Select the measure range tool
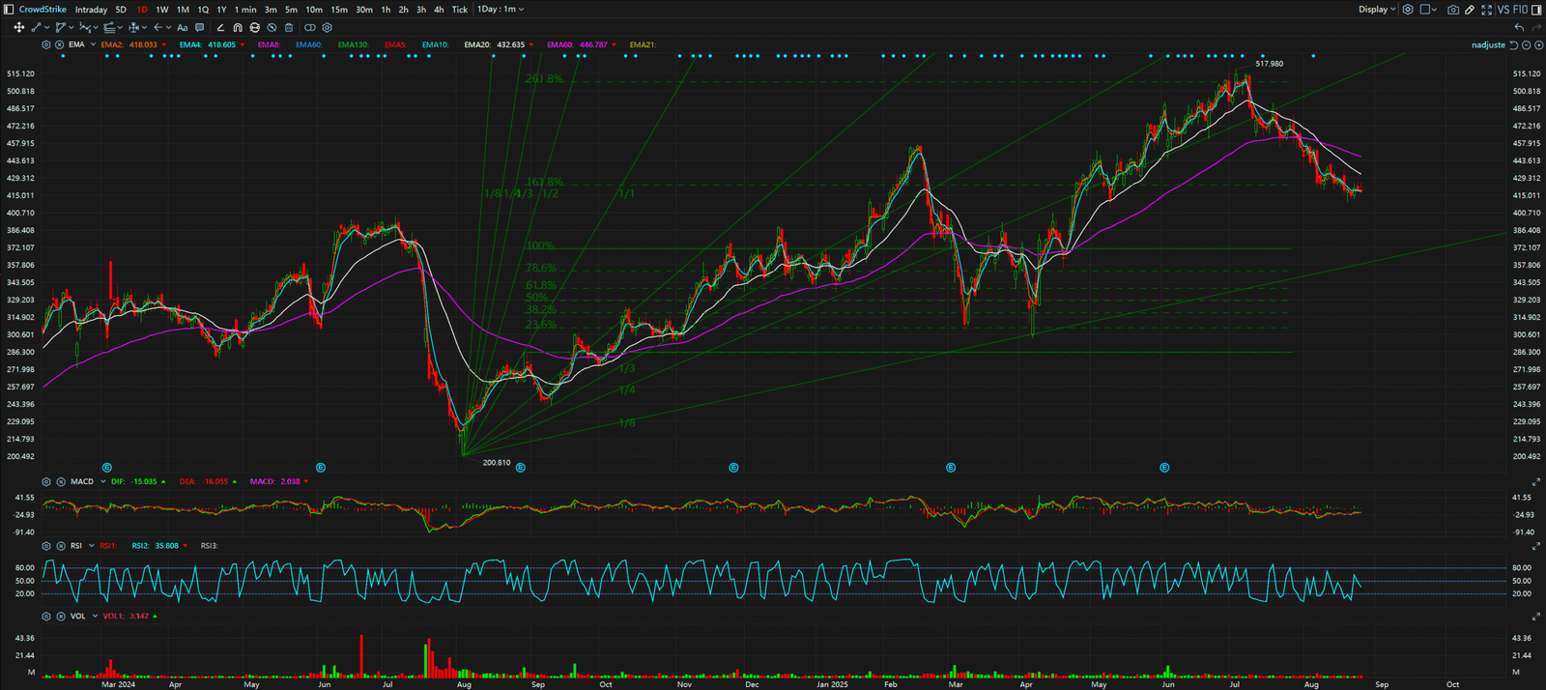 133,28
